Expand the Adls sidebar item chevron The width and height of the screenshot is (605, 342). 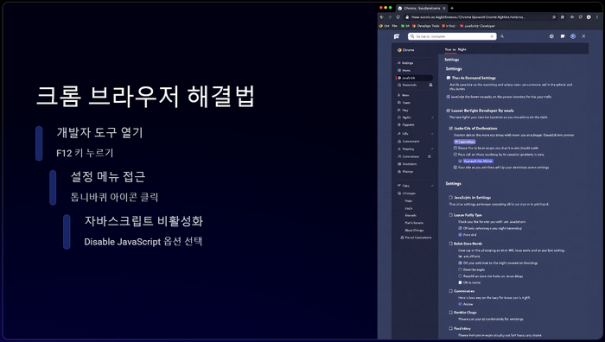coord(432,133)
